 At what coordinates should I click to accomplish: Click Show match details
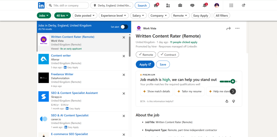point(157,91)
